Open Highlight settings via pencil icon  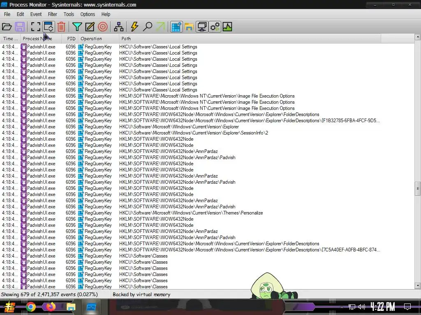90,27
